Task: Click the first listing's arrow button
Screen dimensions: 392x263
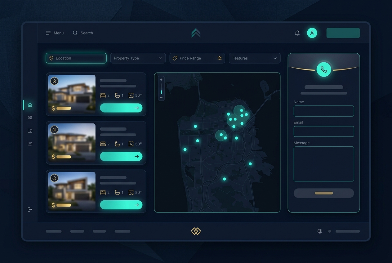Action: [121, 108]
